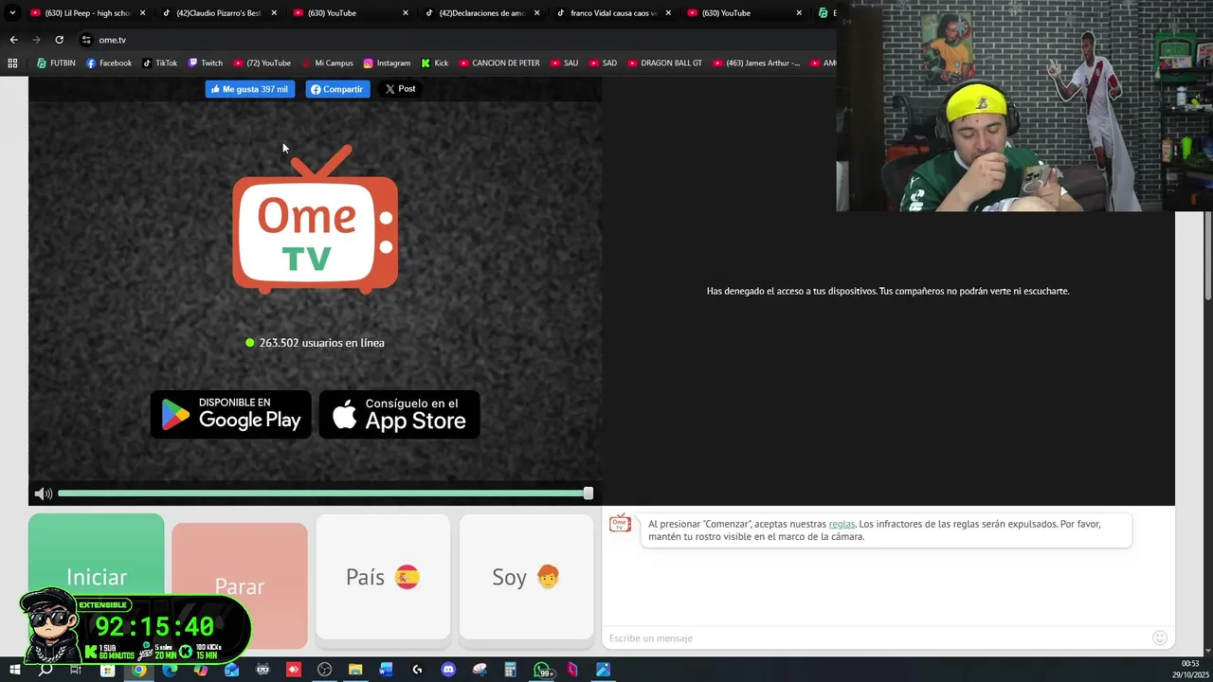Viewport: 1213px width, 682px height.
Task: Open the CANCION DE PETER bookmark
Action: [x=498, y=63]
